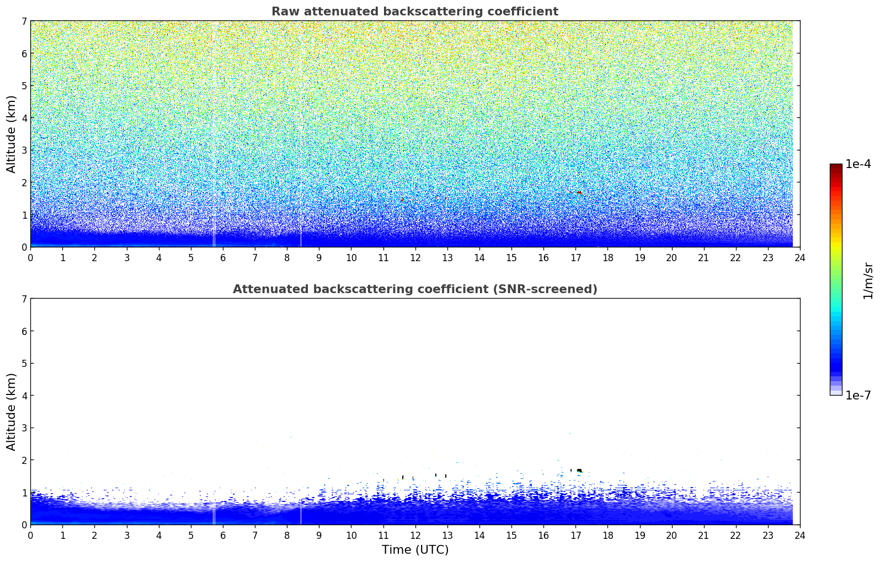Viewport: 880px width, 562px height.
Task: Click the '20' time tick label under upper plot
Action: tap(671, 258)
